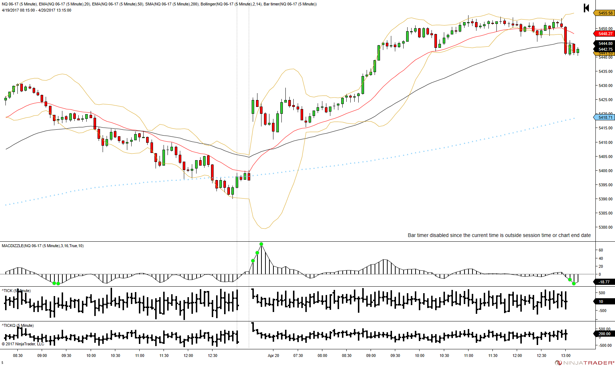Select the ^TICKQ (5 Minute) panel label
The width and height of the screenshot is (615, 366).
(x=18, y=325)
